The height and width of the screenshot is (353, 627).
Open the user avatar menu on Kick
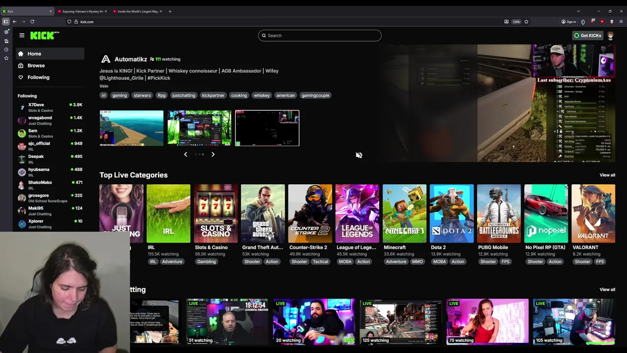coord(610,35)
